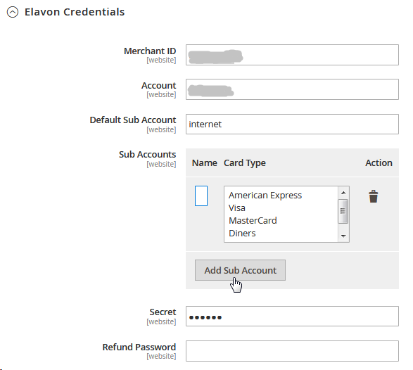The width and height of the screenshot is (413, 370).
Task: Click the Secret label
Action: click(163, 312)
